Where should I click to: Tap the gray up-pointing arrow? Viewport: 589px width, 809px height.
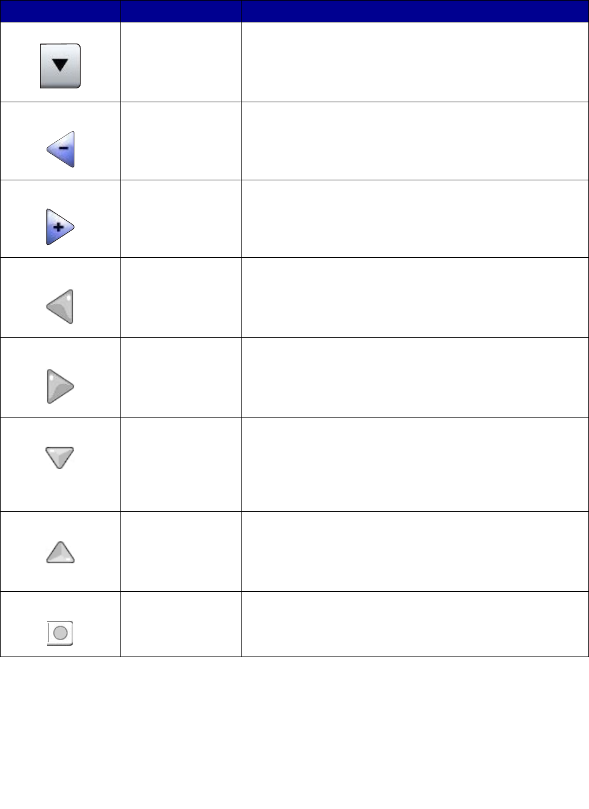60,552
